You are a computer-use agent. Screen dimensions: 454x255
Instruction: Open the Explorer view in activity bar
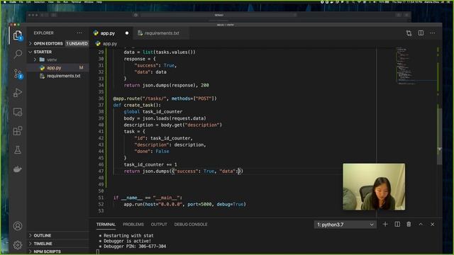tap(18, 35)
